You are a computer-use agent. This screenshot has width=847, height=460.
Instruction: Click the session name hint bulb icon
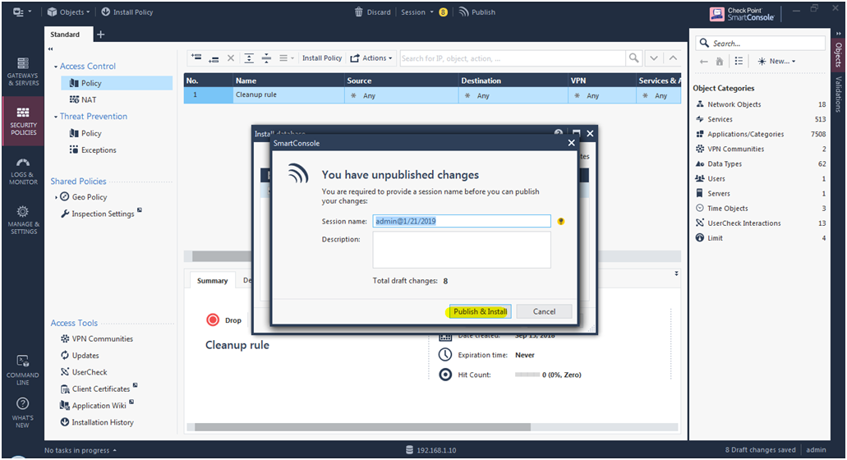point(561,221)
